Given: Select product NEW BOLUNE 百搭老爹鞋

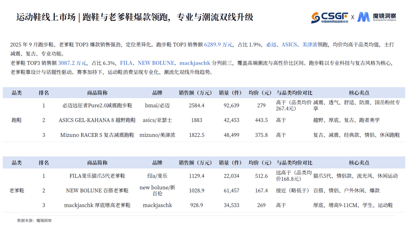Looking at the screenshot, I should pyautogui.click(x=97, y=190).
